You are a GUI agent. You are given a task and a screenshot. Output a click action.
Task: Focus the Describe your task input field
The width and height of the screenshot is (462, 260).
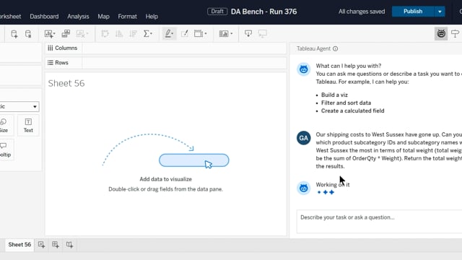pos(379,222)
